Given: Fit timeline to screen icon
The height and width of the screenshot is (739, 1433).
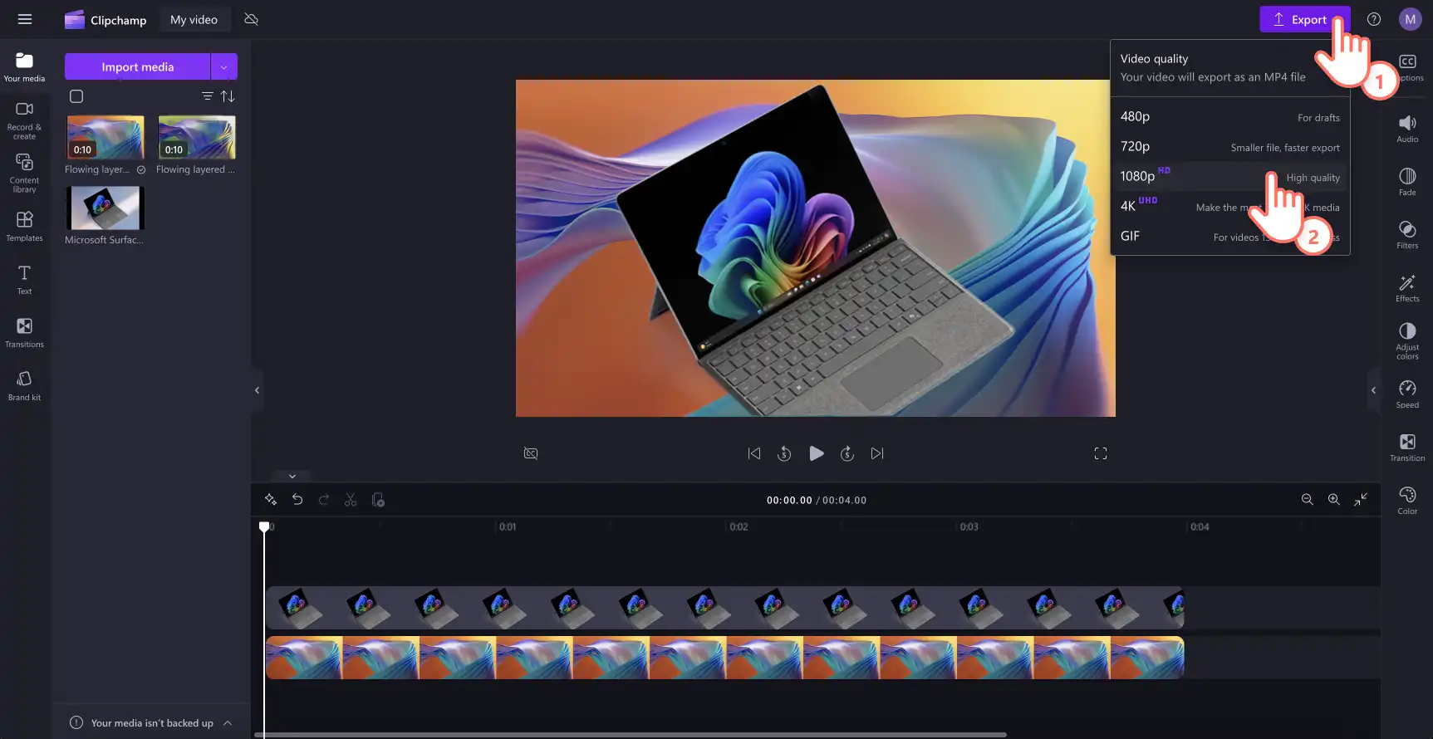Looking at the screenshot, I should click(1361, 500).
